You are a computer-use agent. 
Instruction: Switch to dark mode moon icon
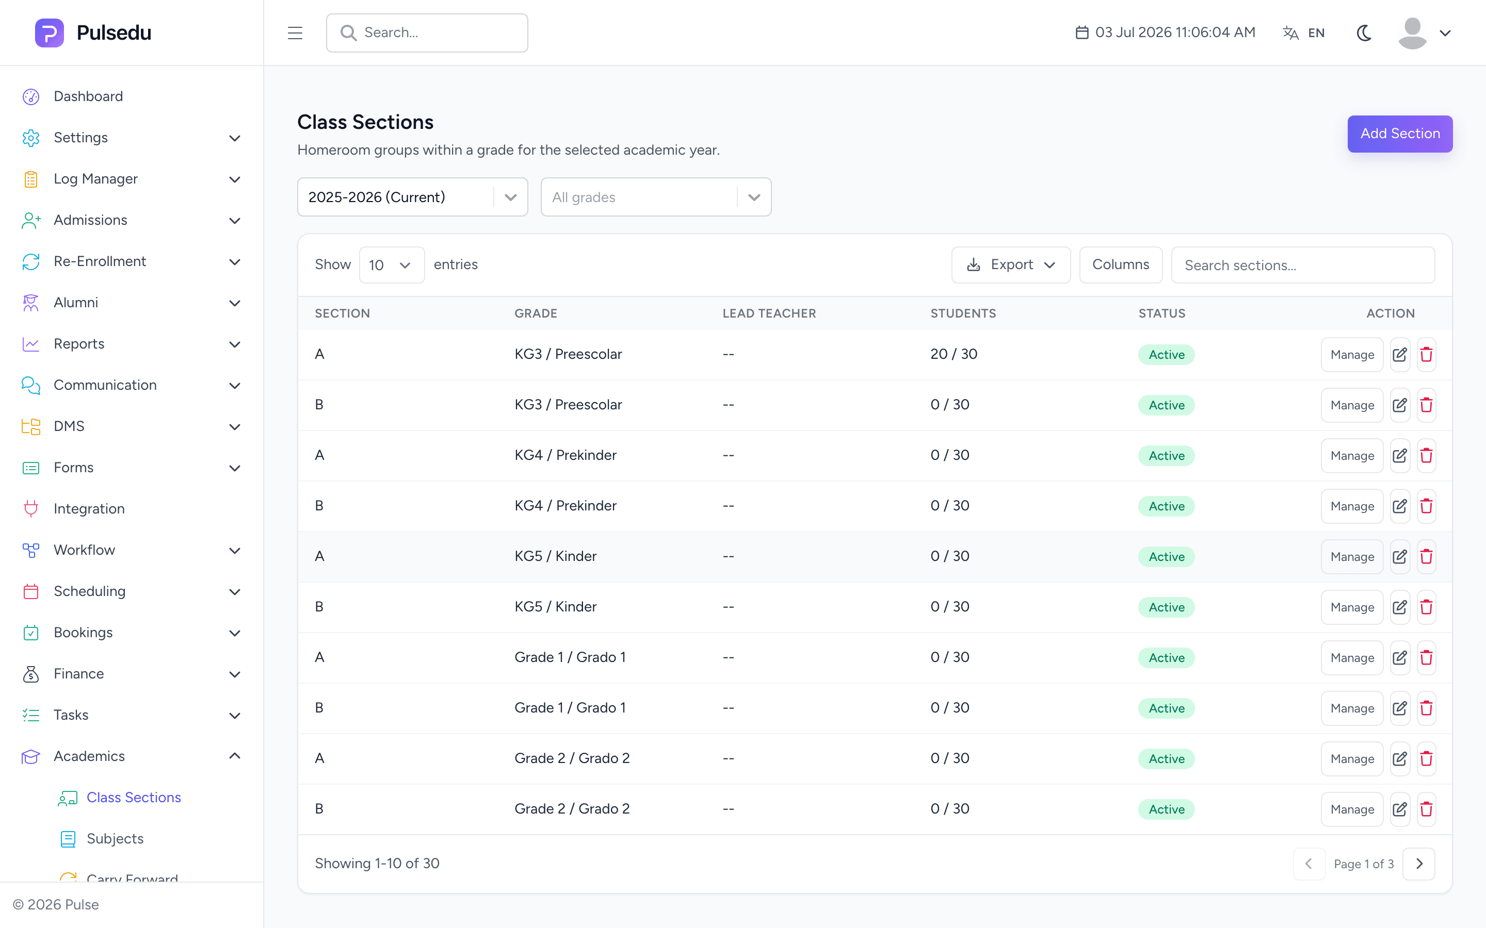pyautogui.click(x=1364, y=32)
